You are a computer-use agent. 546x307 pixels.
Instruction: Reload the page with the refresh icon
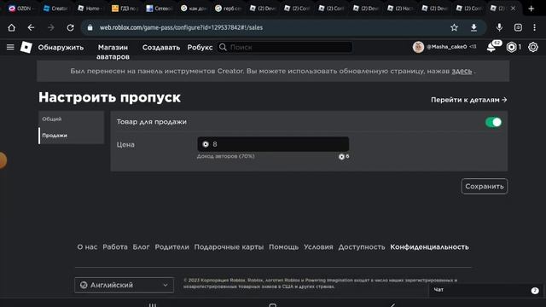[70, 27]
